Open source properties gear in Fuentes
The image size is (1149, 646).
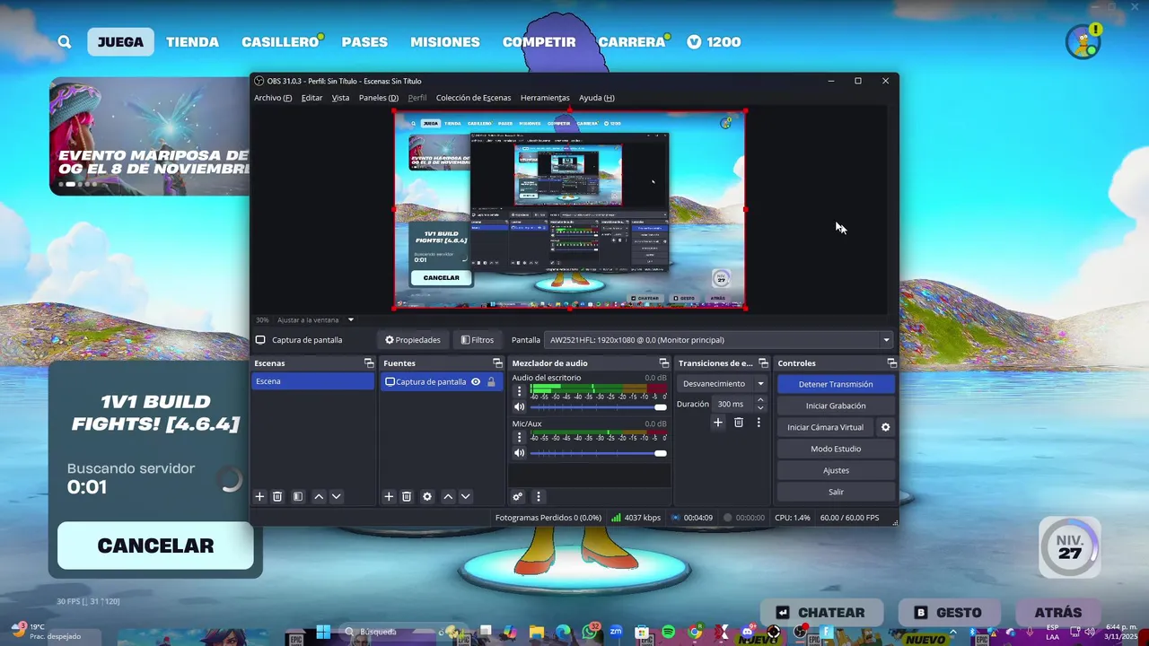[427, 496]
